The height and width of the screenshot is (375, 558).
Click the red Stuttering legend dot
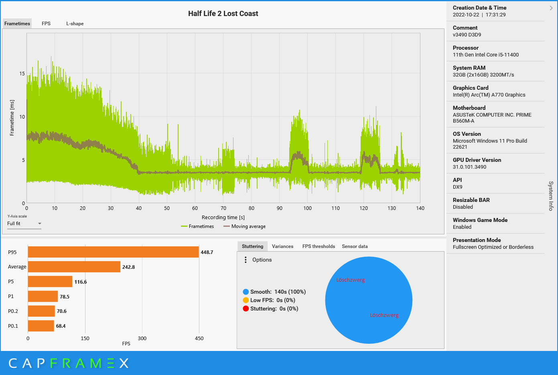click(246, 308)
